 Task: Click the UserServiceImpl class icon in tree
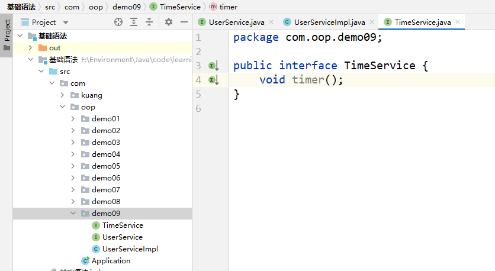click(x=96, y=249)
